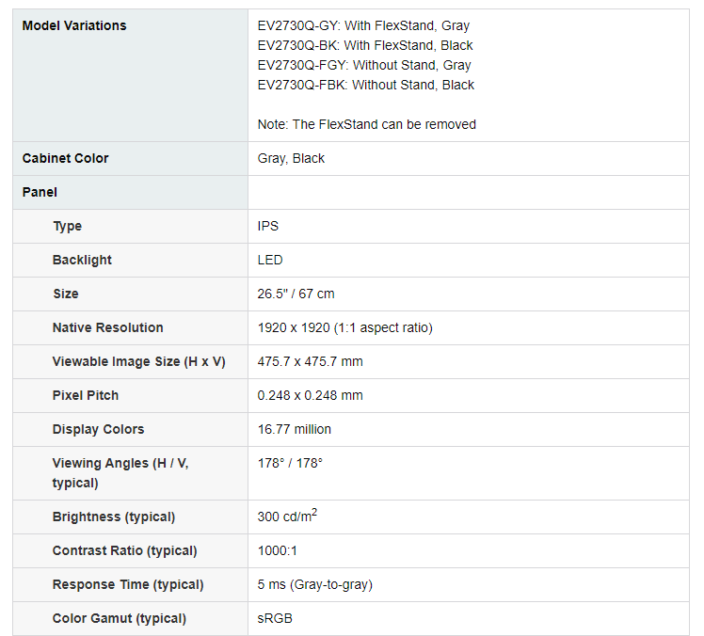
Task: Click the EV2730Q-FBK Without Stand, Black line
Action: coord(365,85)
